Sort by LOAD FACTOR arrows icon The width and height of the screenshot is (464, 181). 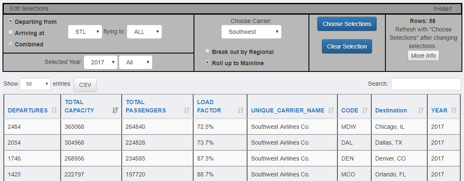click(x=241, y=110)
